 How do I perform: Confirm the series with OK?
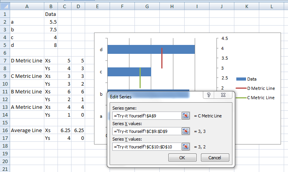[x=182, y=158]
